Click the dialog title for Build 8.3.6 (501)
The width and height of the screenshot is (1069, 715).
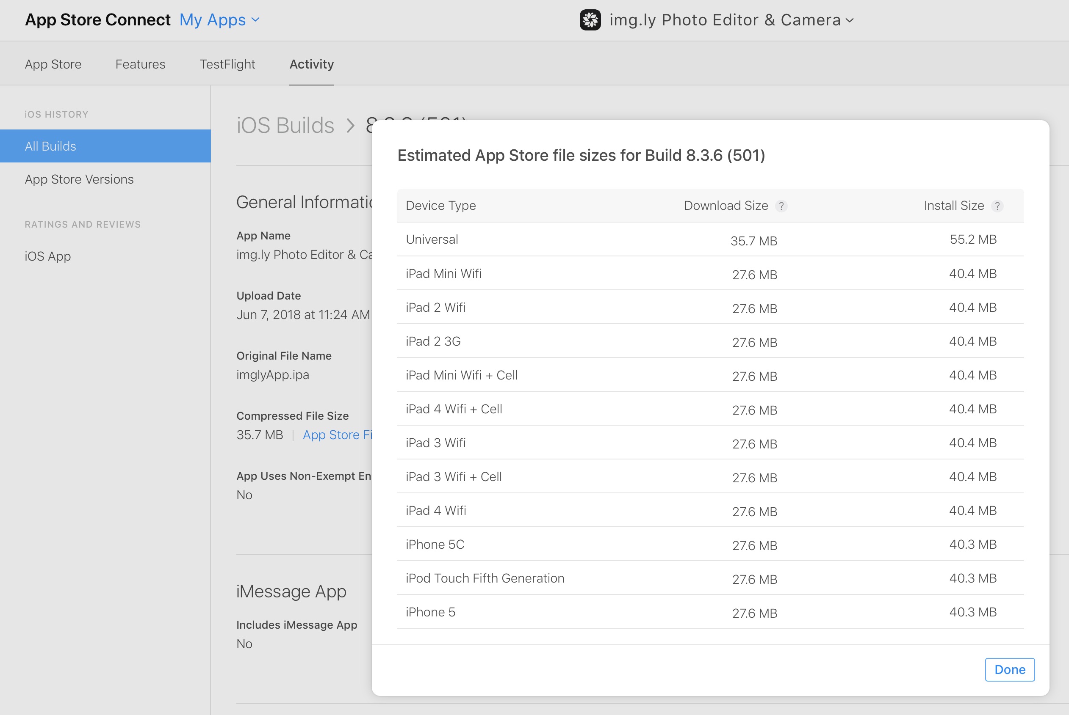pyautogui.click(x=581, y=156)
